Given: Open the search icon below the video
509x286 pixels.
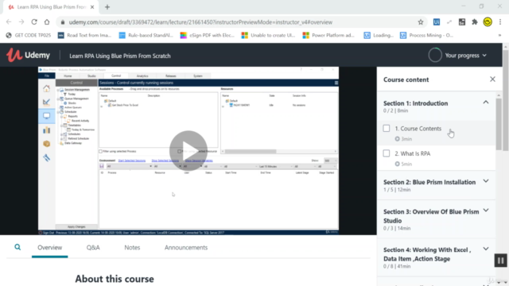Looking at the screenshot, I should click(x=17, y=247).
